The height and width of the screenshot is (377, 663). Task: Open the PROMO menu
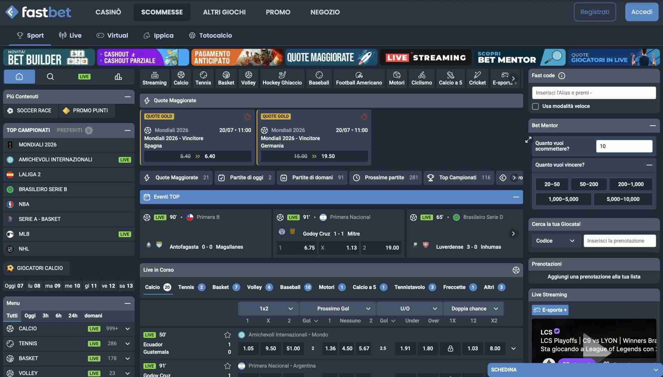pos(278,12)
